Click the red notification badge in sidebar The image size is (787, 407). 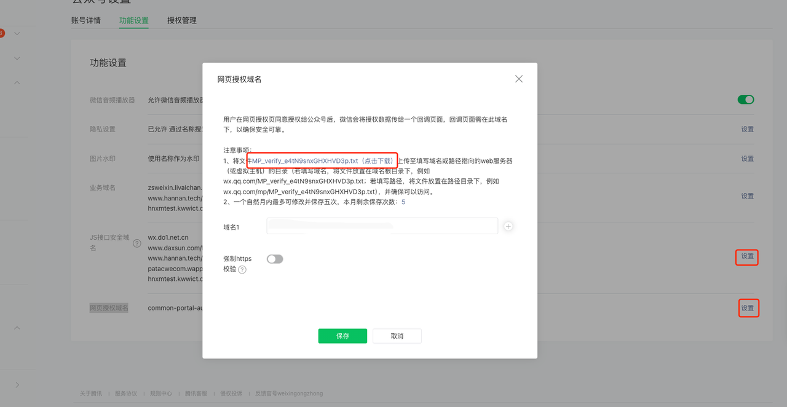click(x=2, y=33)
